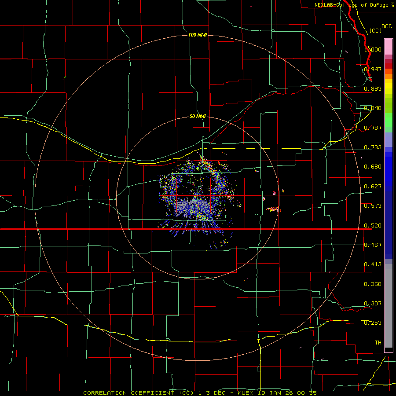Click the pink swatch at top of color bar
Viewport: 396px width, 396px height.
[389, 47]
